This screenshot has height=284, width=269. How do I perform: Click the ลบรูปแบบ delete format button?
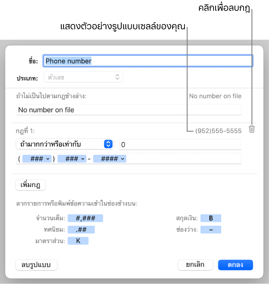[36, 265]
